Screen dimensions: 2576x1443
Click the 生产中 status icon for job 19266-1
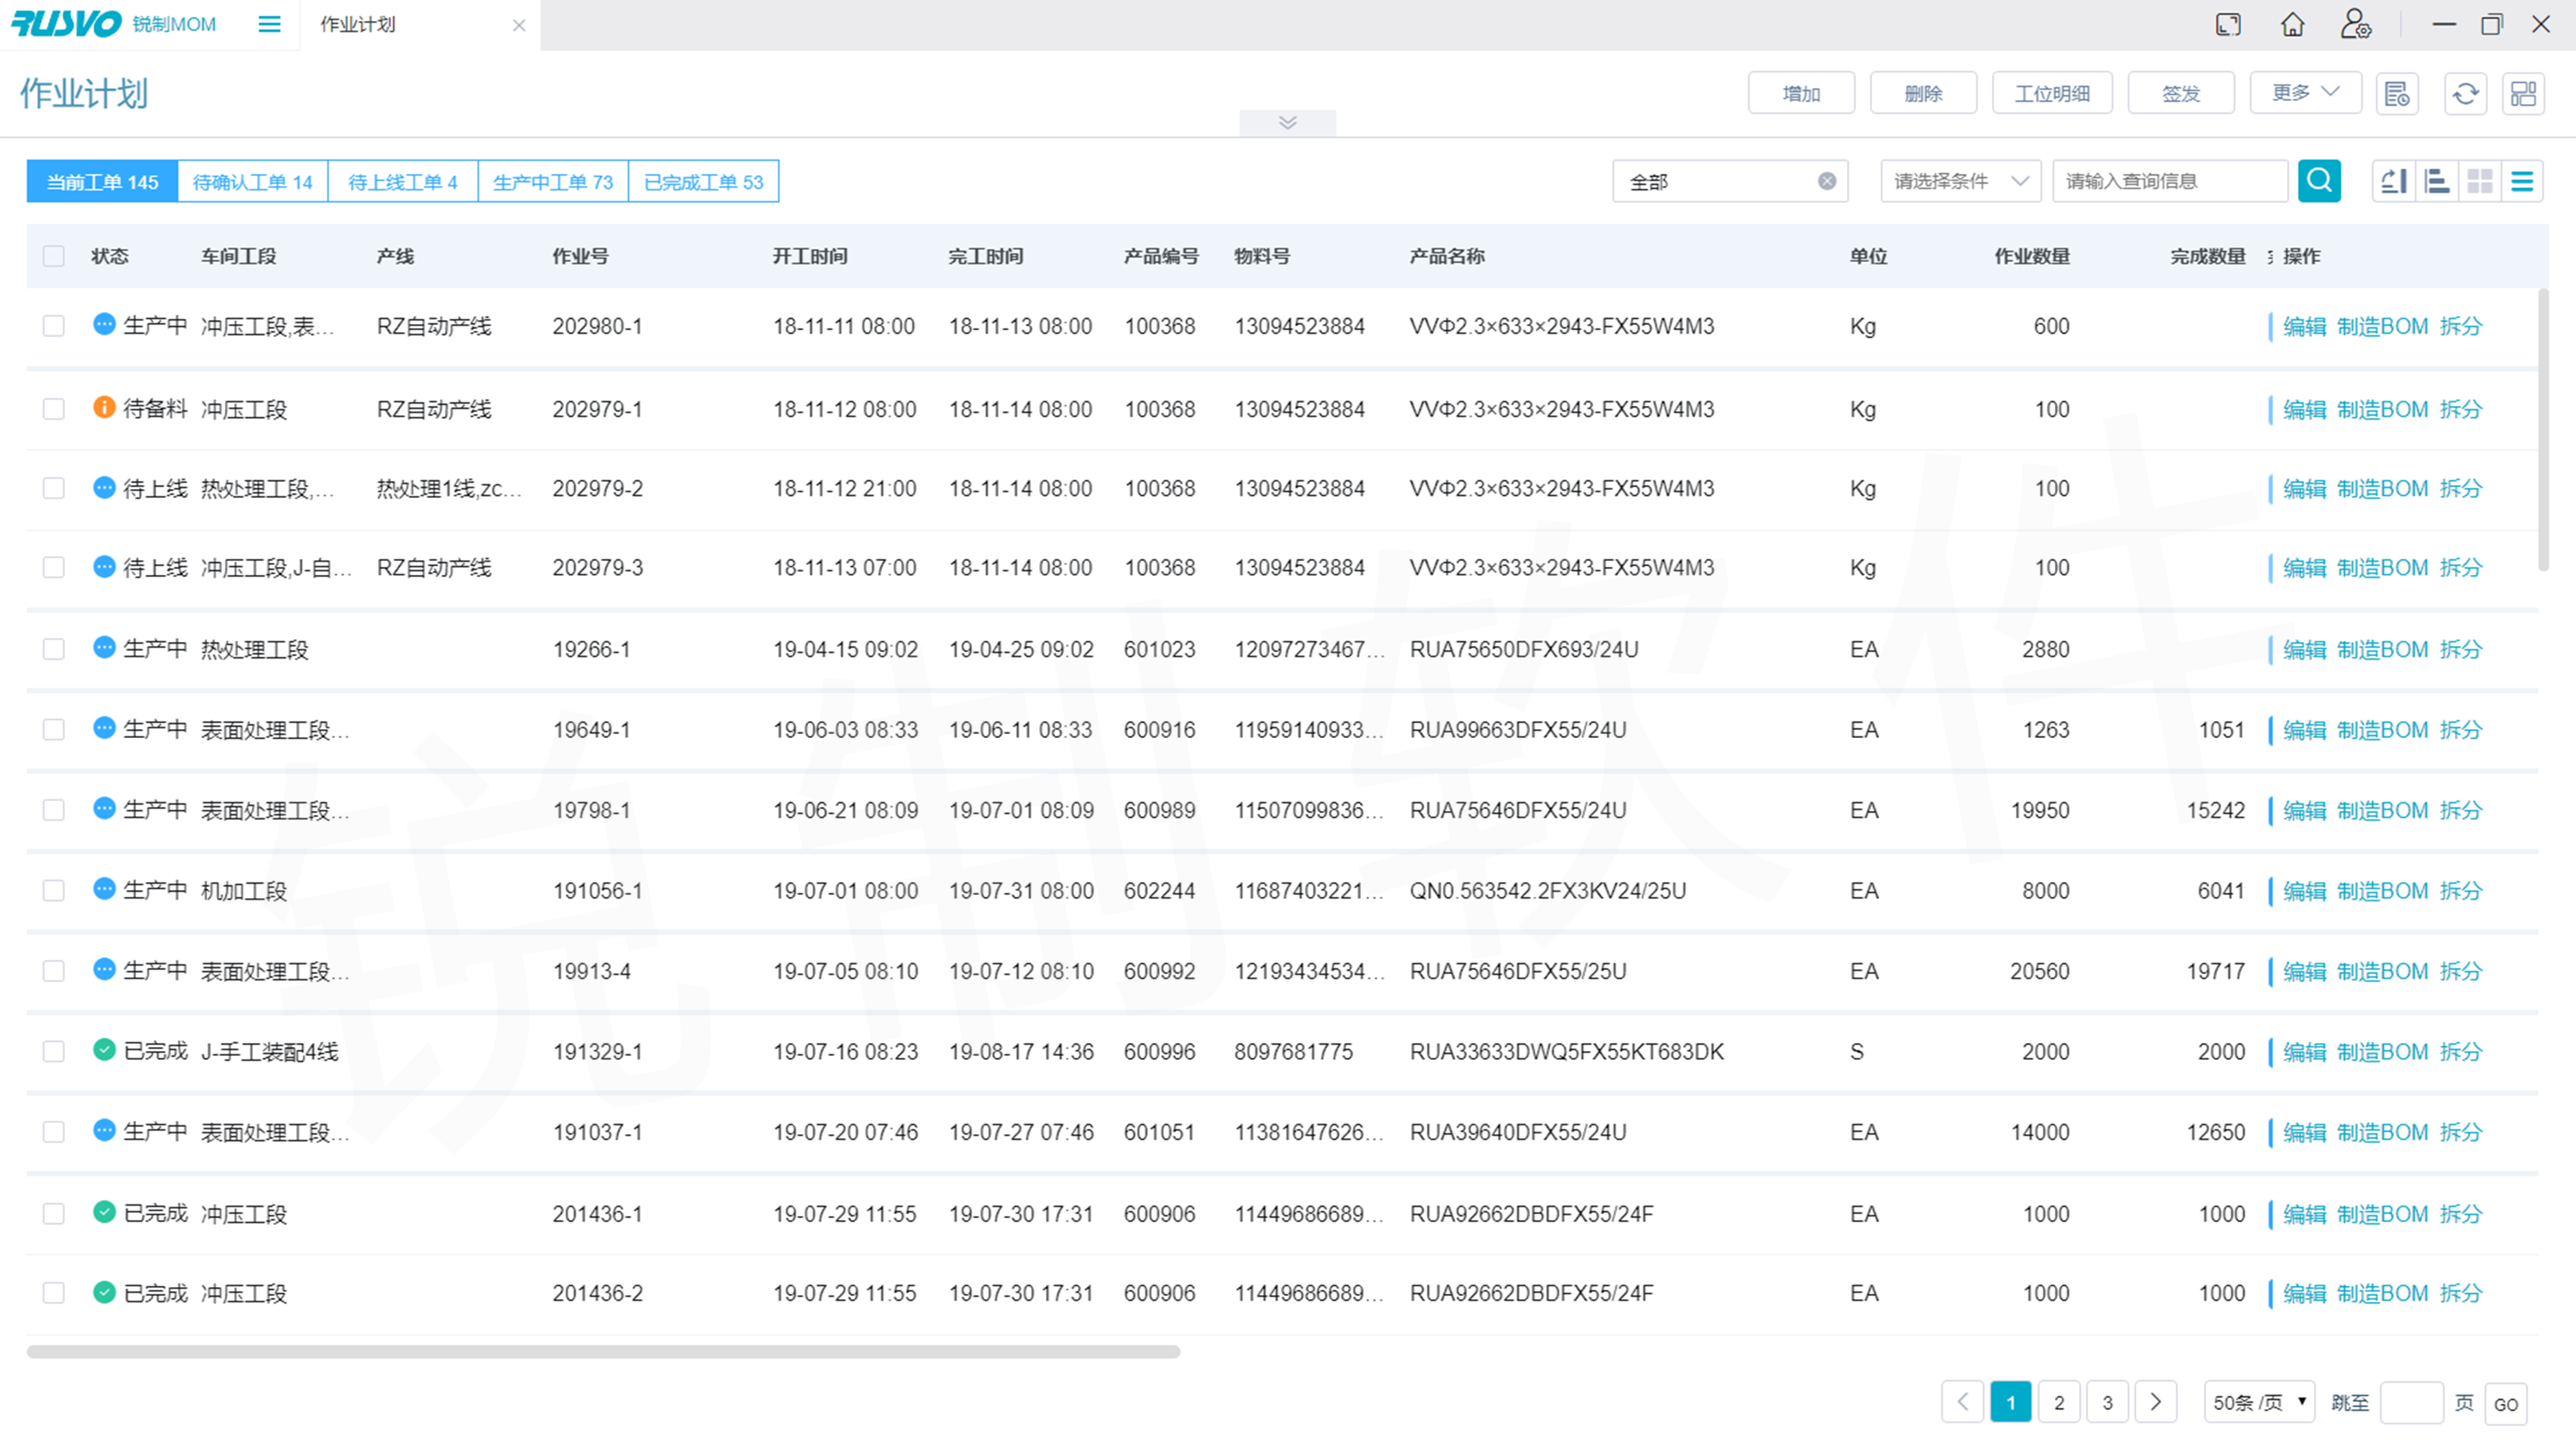coord(104,647)
